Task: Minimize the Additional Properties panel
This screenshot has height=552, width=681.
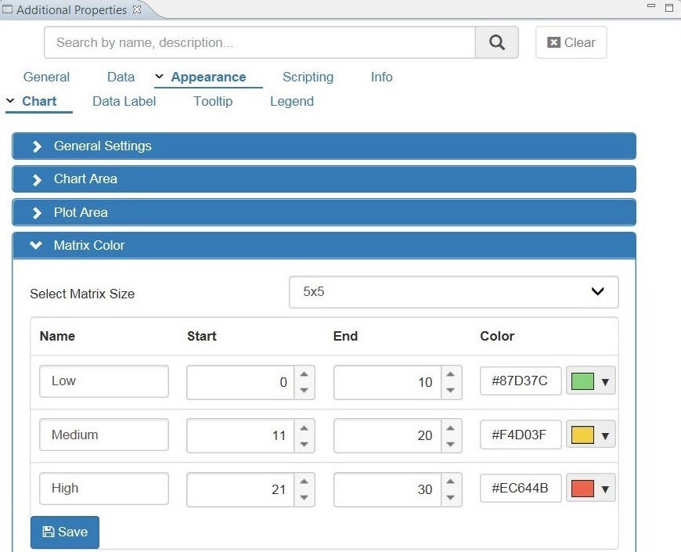Action: [651, 7]
